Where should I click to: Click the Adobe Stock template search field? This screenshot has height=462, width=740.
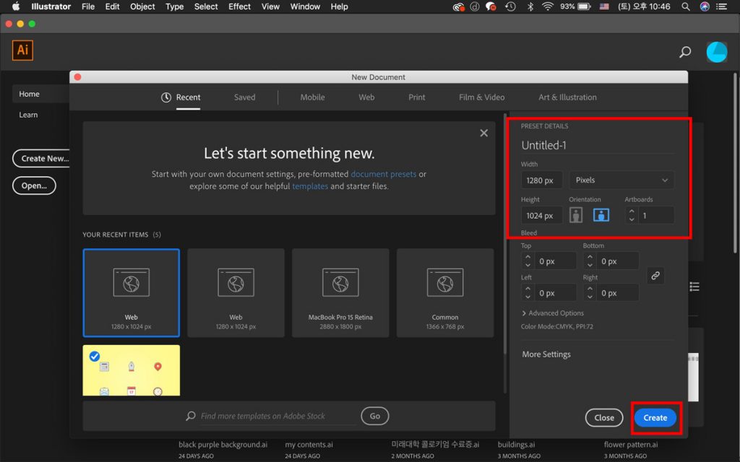[x=278, y=416]
